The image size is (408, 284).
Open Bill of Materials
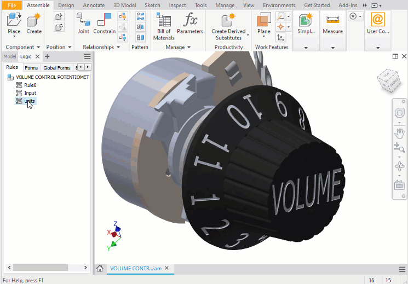tap(164, 21)
